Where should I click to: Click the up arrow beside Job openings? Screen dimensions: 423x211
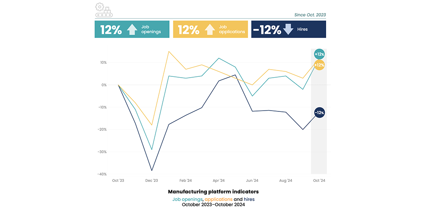coord(132,29)
